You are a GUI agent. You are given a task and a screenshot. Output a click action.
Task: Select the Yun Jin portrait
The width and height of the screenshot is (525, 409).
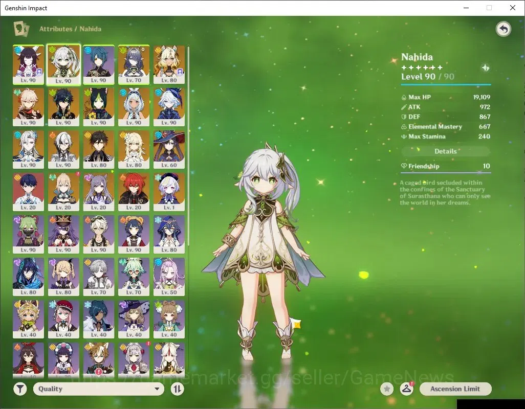tap(63, 360)
